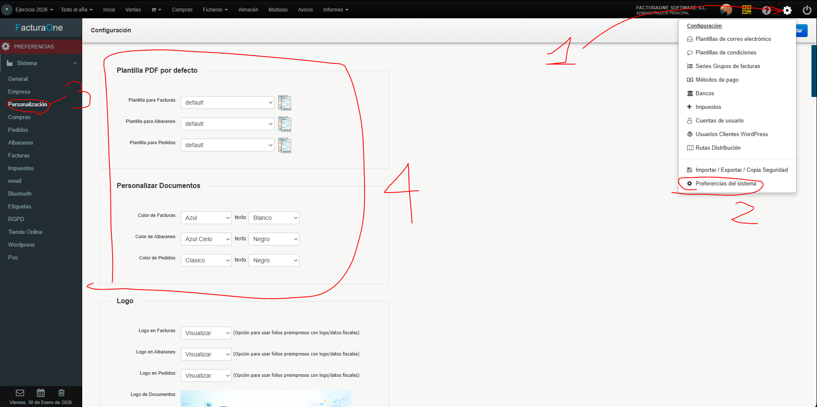
Task: Collapse the Sistema section in sidebar
Action: coord(41,63)
